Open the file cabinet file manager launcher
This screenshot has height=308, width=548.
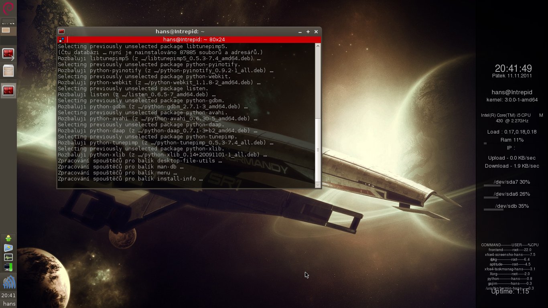pos(8,71)
